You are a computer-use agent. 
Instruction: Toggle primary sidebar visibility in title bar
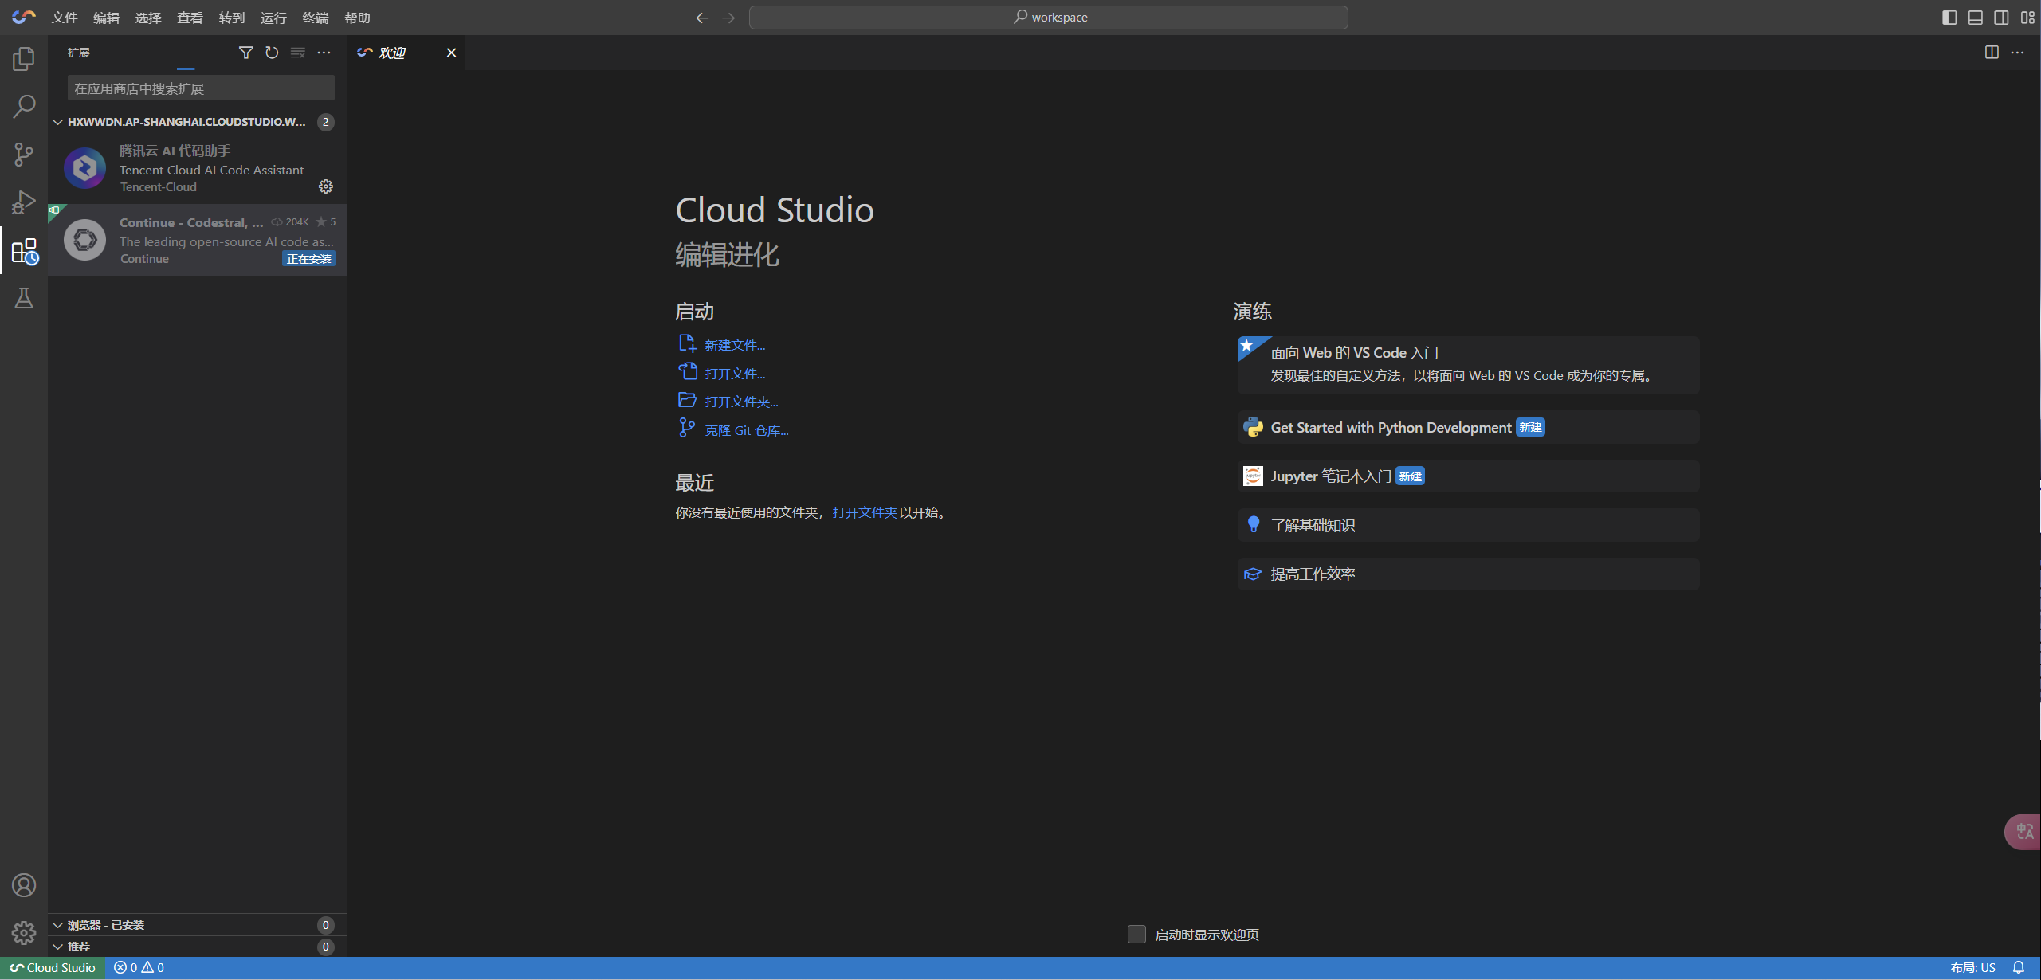[1949, 18]
